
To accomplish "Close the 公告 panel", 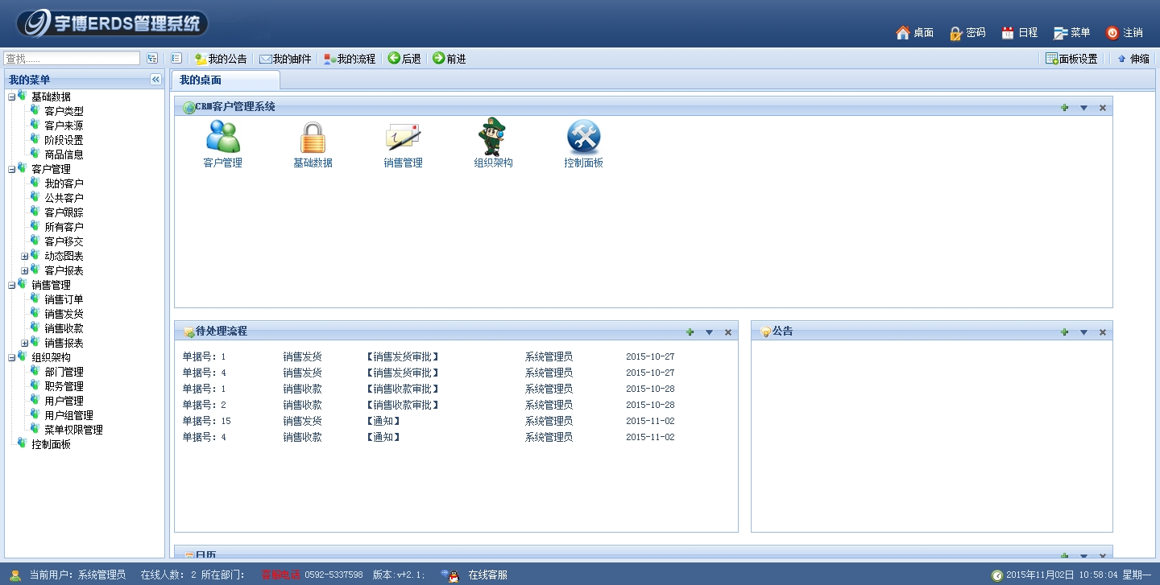I will coord(1103,332).
